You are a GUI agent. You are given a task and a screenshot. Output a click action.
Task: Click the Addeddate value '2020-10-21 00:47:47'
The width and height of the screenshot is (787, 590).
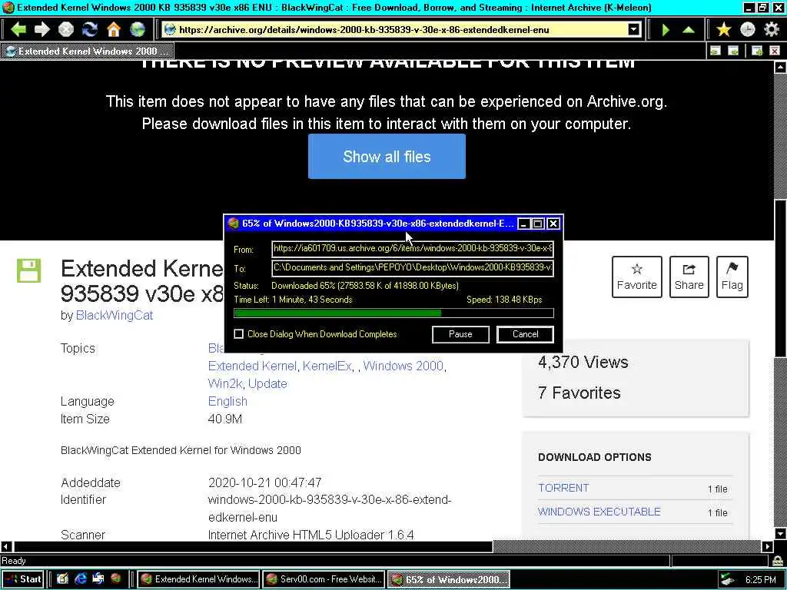[264, 482]
